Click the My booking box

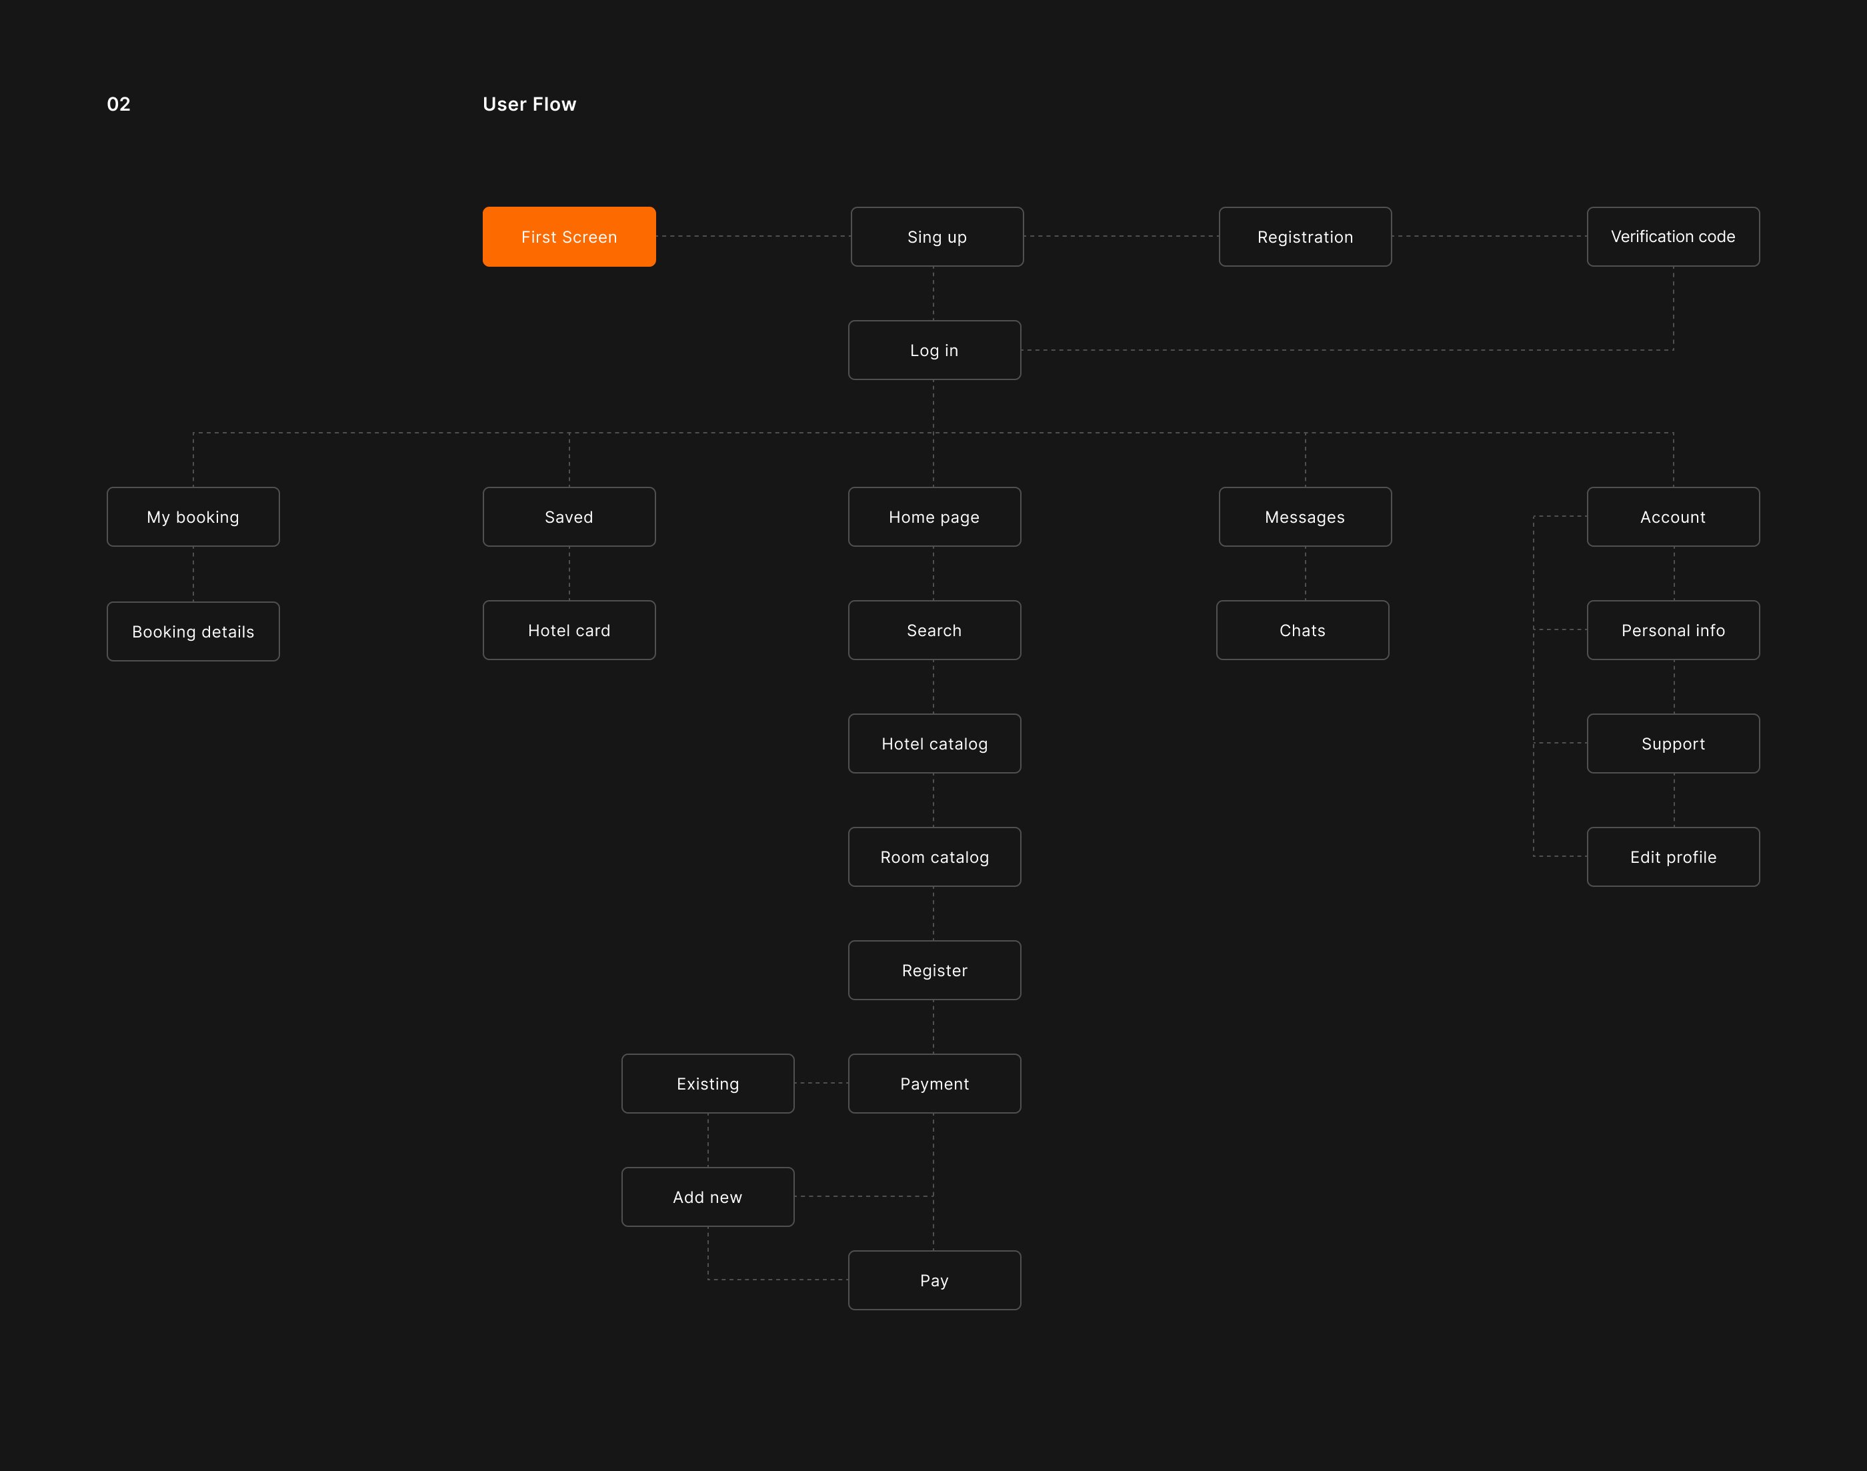click(x=193, y=517)
